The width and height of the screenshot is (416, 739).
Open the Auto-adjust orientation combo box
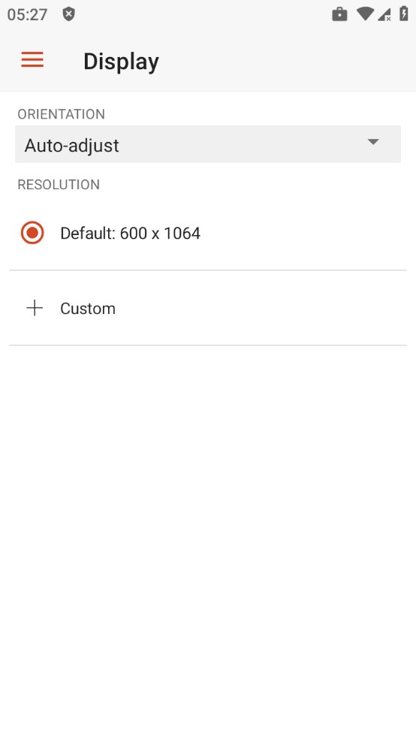(208, 144)
